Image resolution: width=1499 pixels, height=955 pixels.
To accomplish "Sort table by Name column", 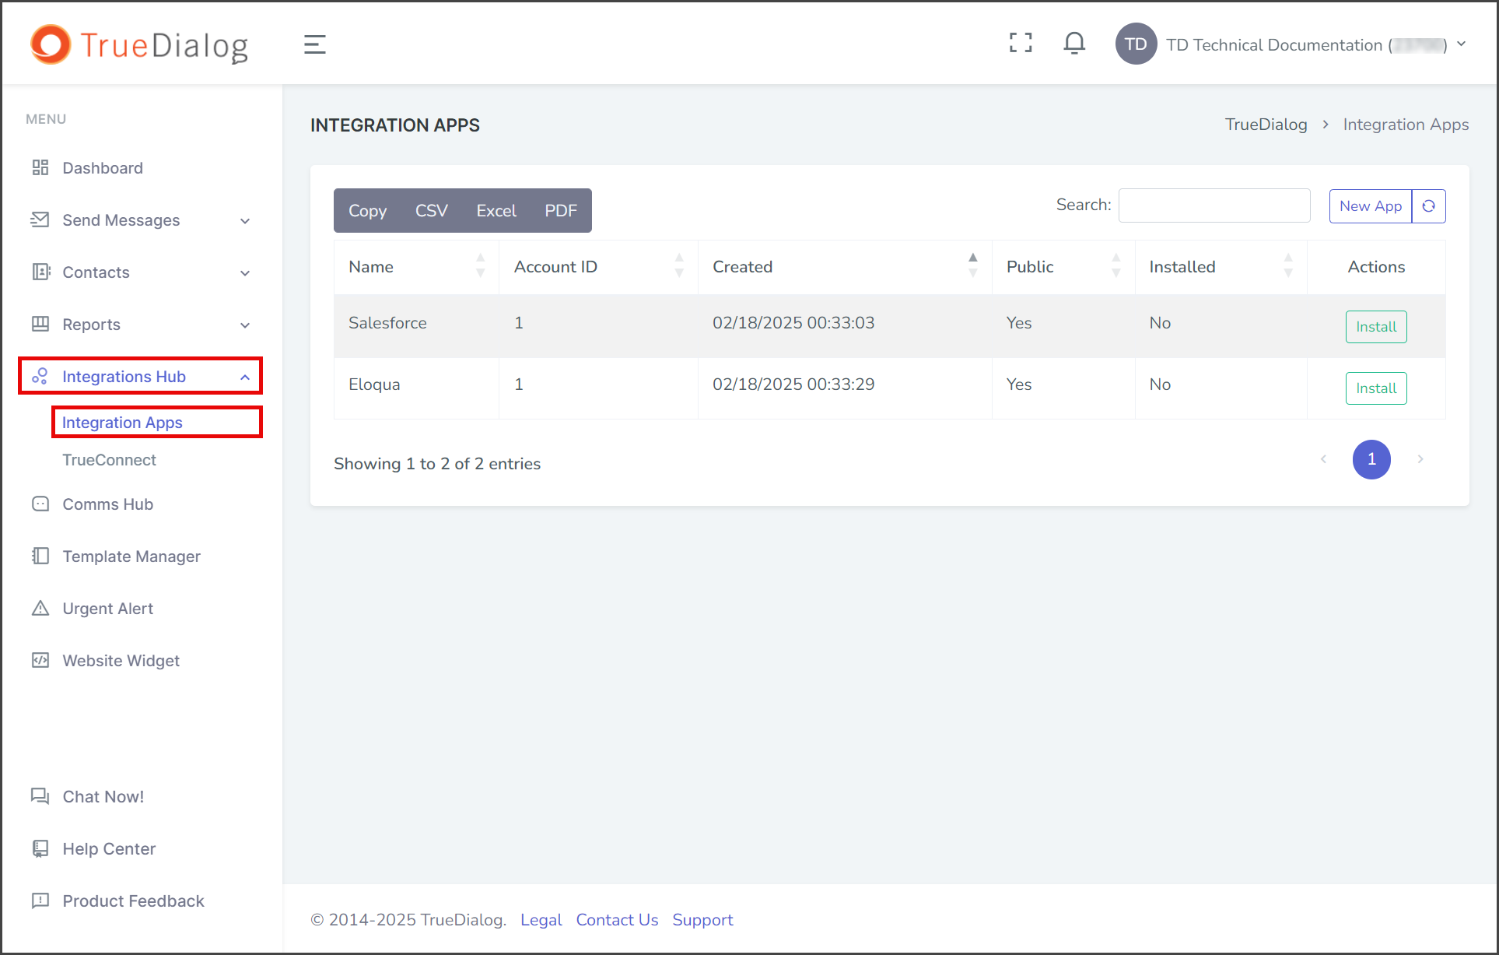I will (416, 266).
